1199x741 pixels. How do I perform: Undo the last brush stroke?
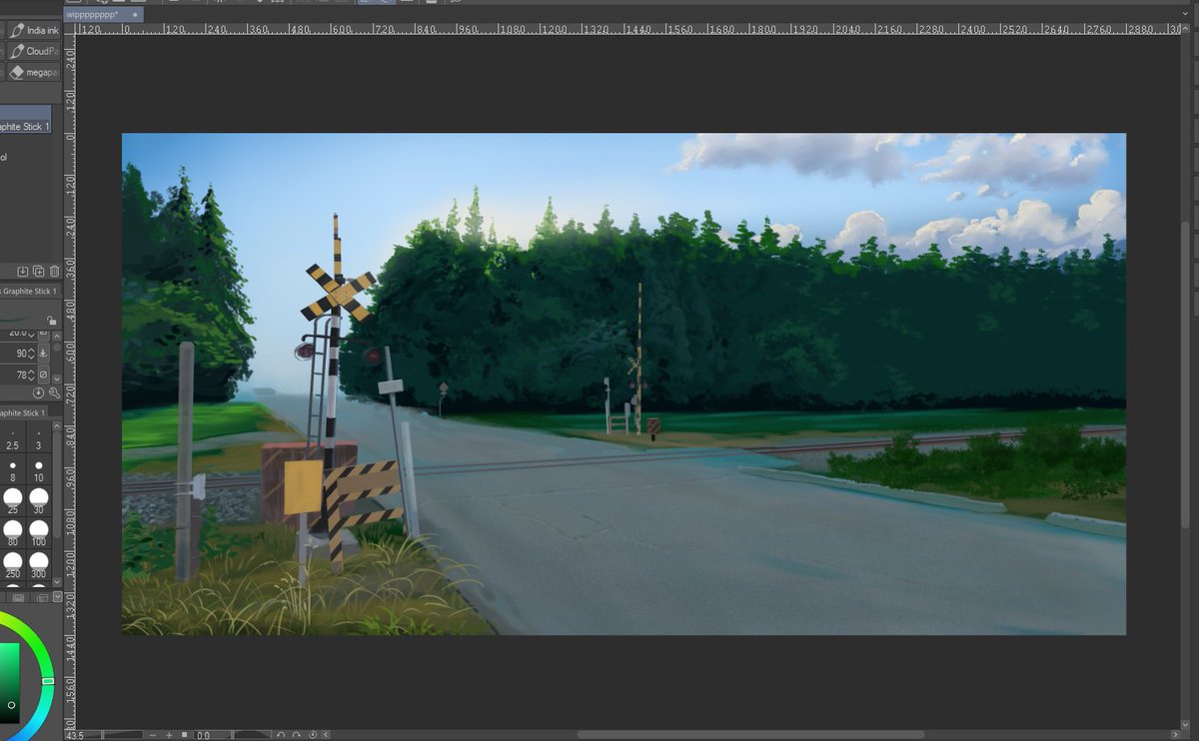click(x=281, y=734)
